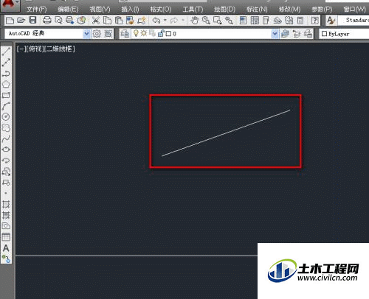
Task: Open the Properties palette icon
Action: click(243, 20)
